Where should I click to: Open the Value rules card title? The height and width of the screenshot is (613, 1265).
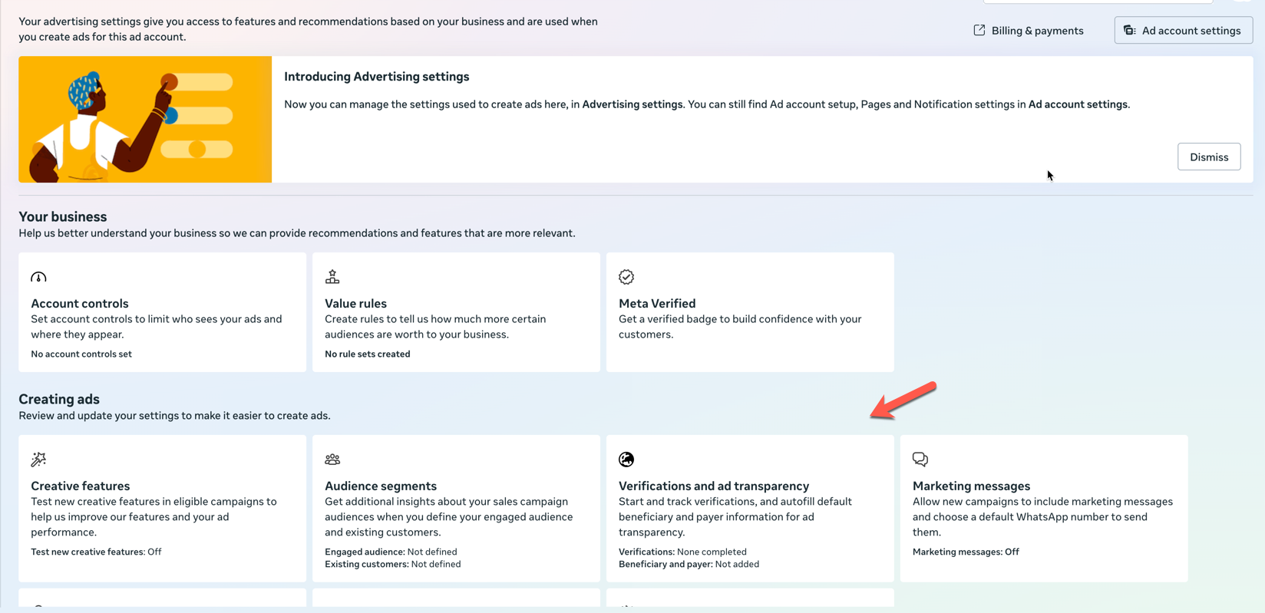pos(355,304)
